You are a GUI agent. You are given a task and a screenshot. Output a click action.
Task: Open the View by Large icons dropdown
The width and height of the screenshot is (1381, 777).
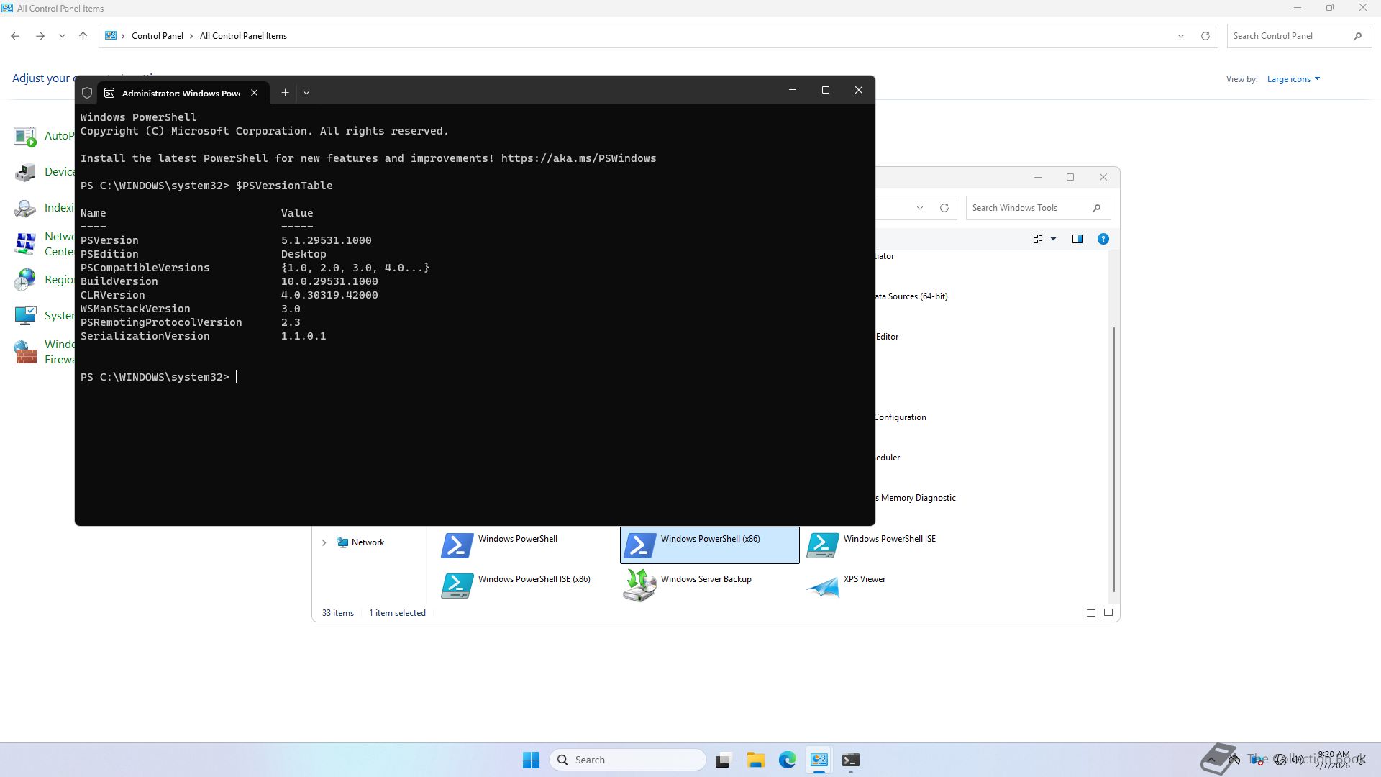click(1293, 79)
